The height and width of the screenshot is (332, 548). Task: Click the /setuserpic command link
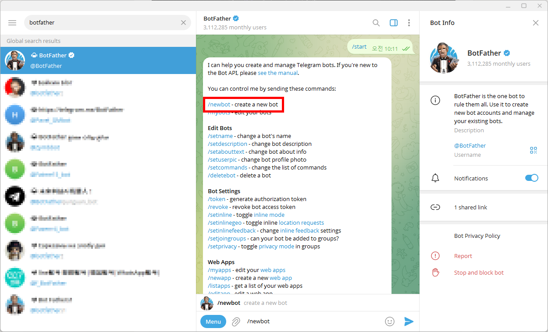(x=223, y=159)
